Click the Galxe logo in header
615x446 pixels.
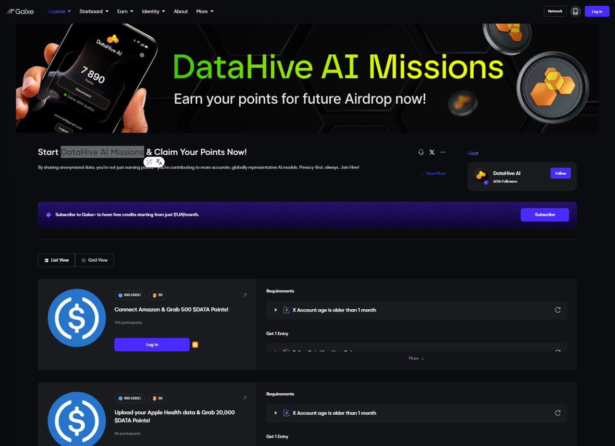pos(20,11)
